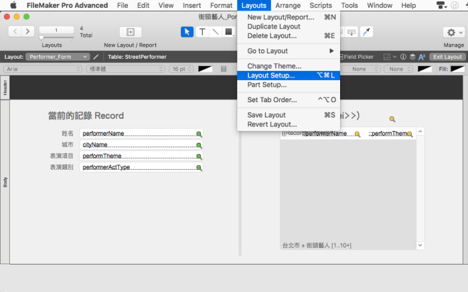Click search badge on cityName field
This screenshot has height=292, width=468.
[x=199, y=146]
